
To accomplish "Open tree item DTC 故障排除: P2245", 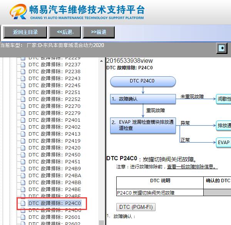I will (55, 86).
